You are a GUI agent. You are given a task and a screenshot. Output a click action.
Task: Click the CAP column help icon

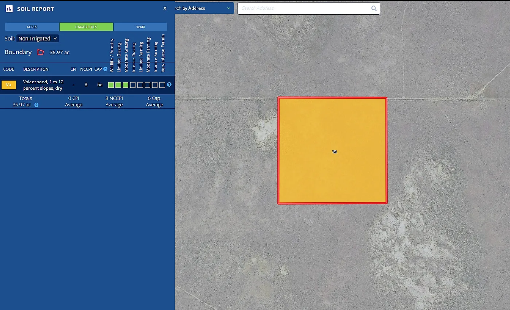(x=105, y=69)
